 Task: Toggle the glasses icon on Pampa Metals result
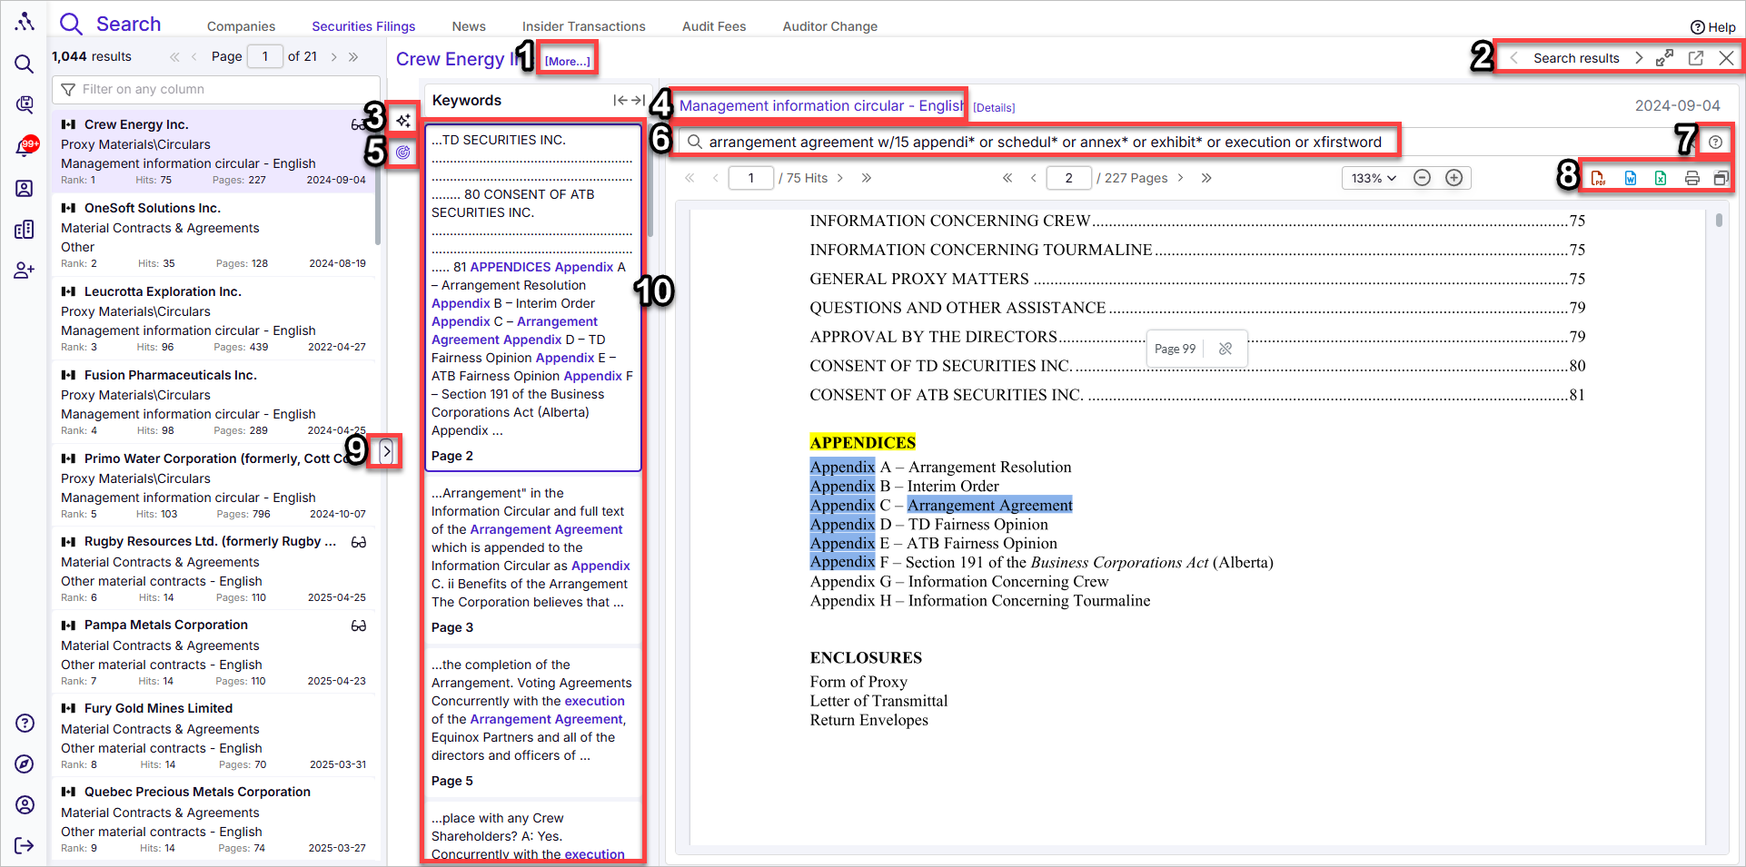click(358, 626)
